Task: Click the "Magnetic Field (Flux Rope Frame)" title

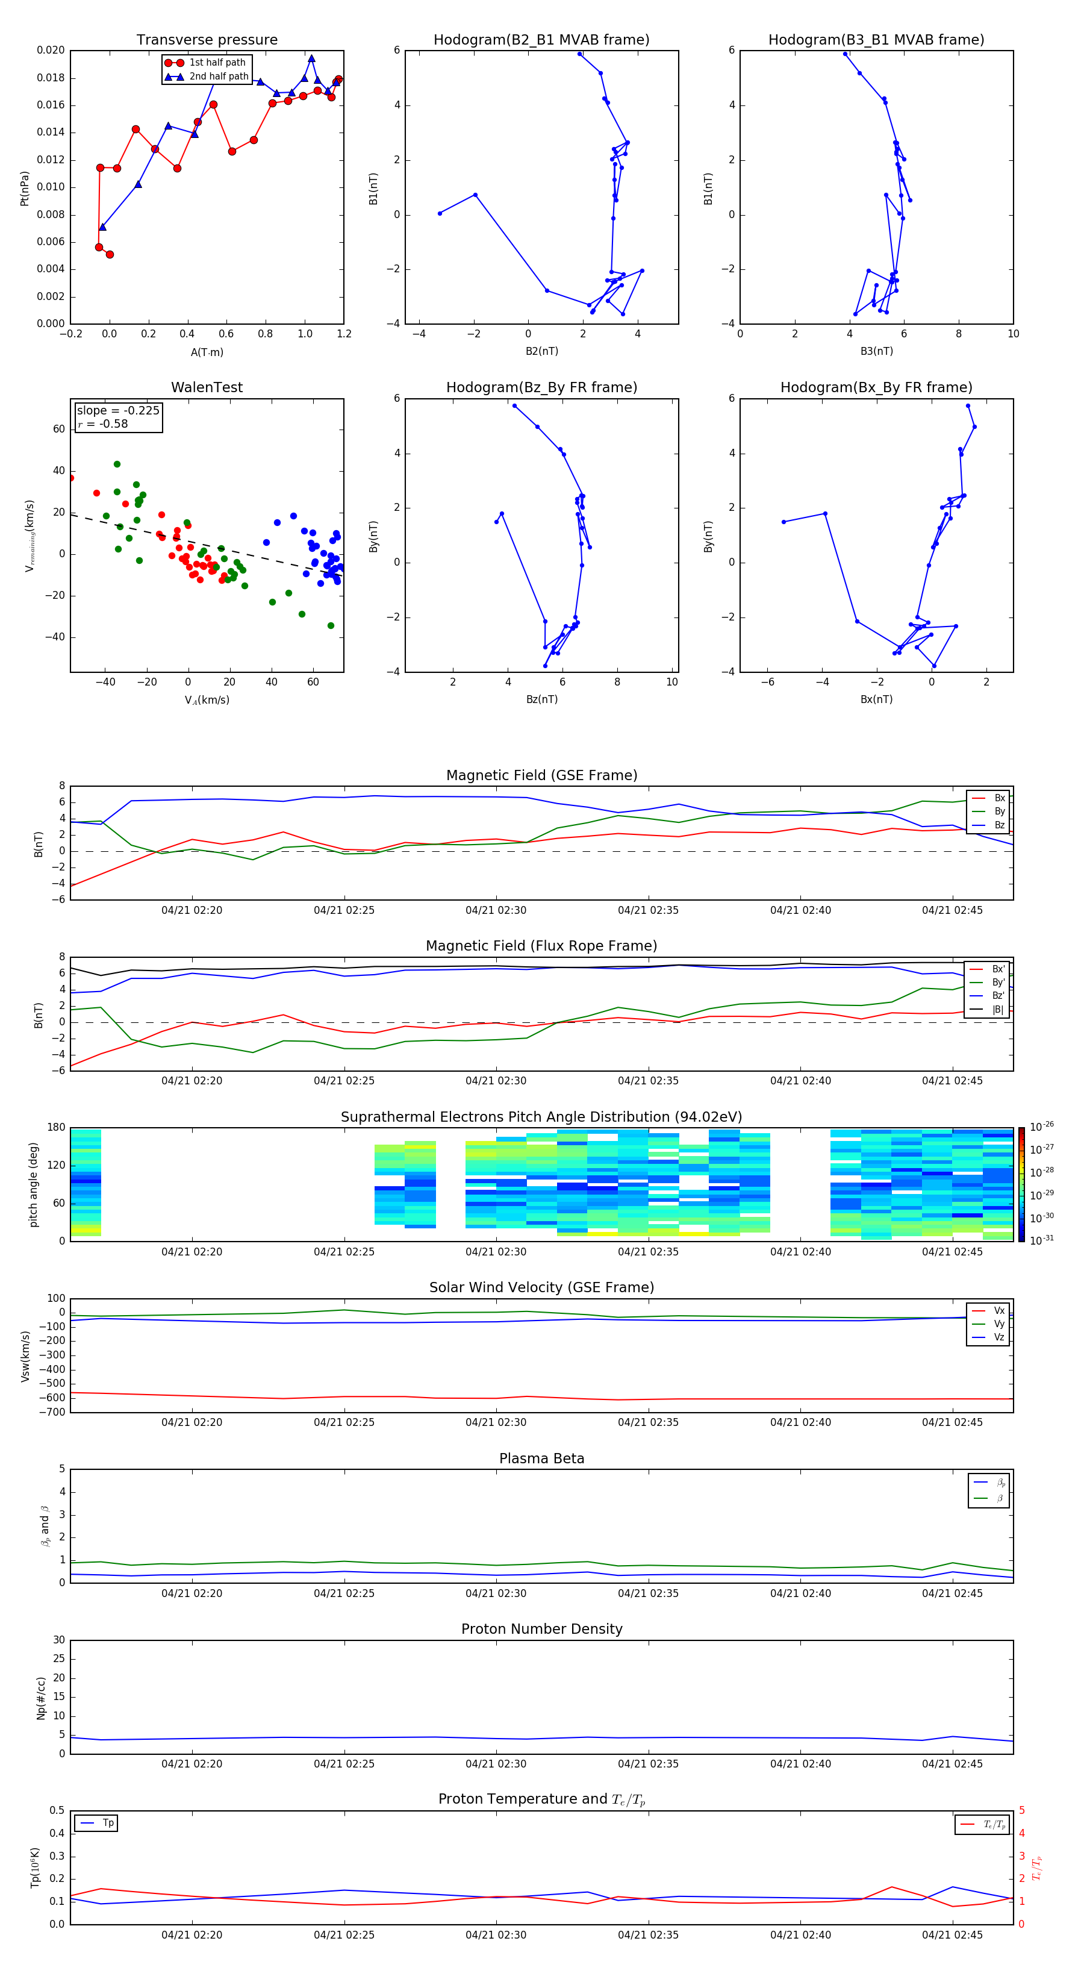Action: pos(541,946)
